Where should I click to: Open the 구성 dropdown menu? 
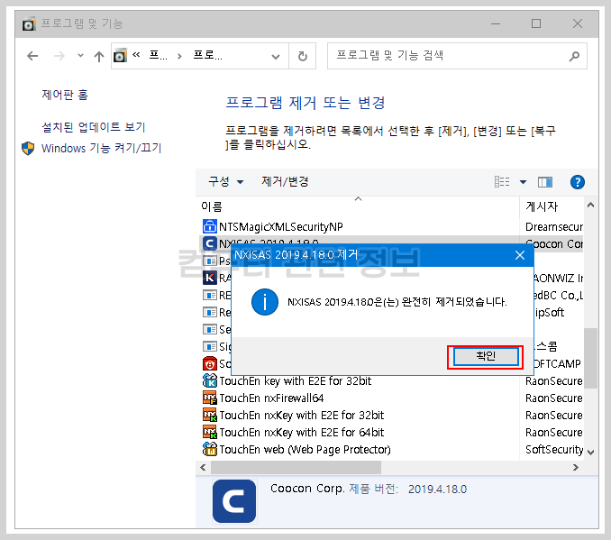225,182
